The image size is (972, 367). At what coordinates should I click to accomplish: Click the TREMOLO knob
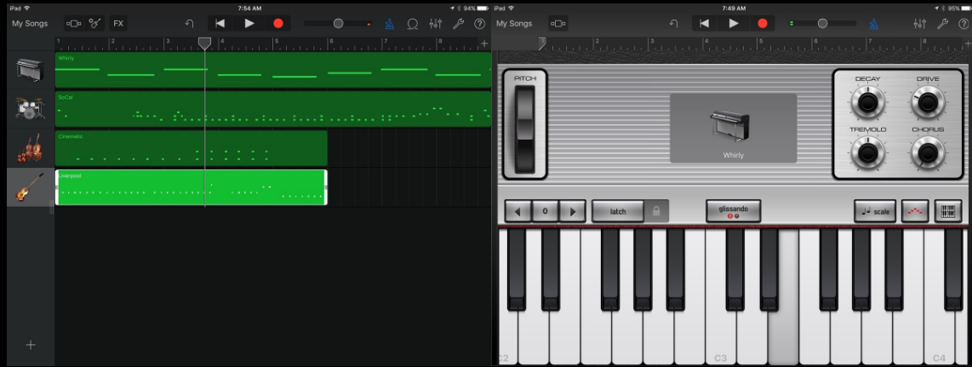pos(867,152)
